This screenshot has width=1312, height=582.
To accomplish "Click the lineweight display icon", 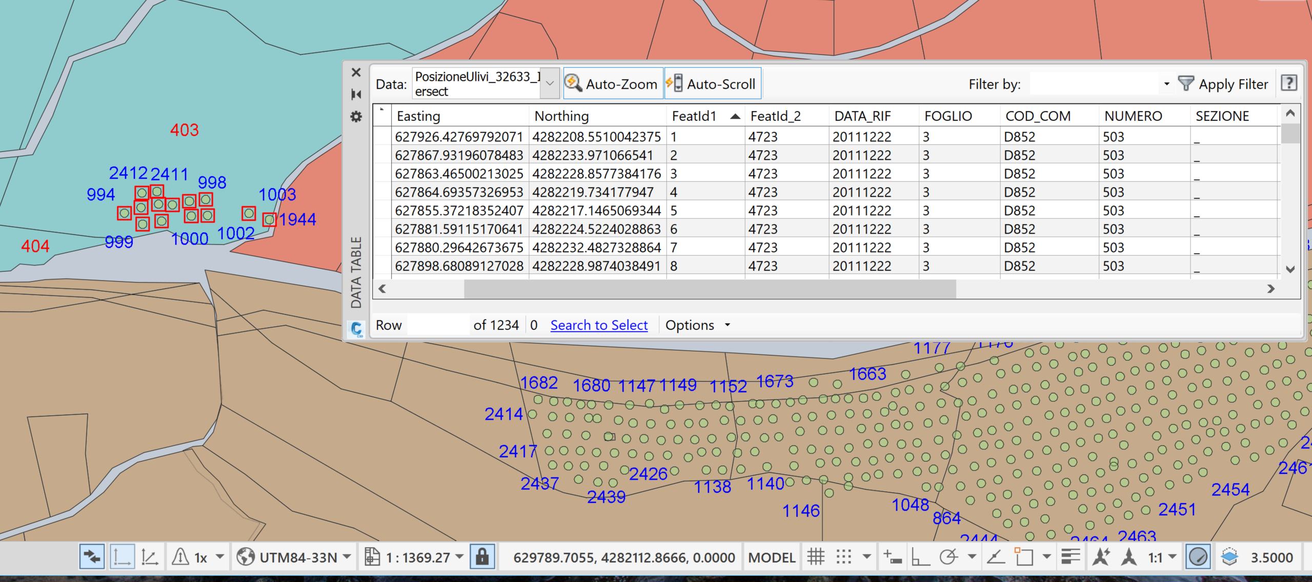I will pos(1071,557).
